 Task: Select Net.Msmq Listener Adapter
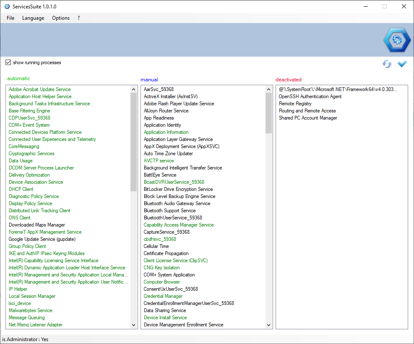coord(36,324)
